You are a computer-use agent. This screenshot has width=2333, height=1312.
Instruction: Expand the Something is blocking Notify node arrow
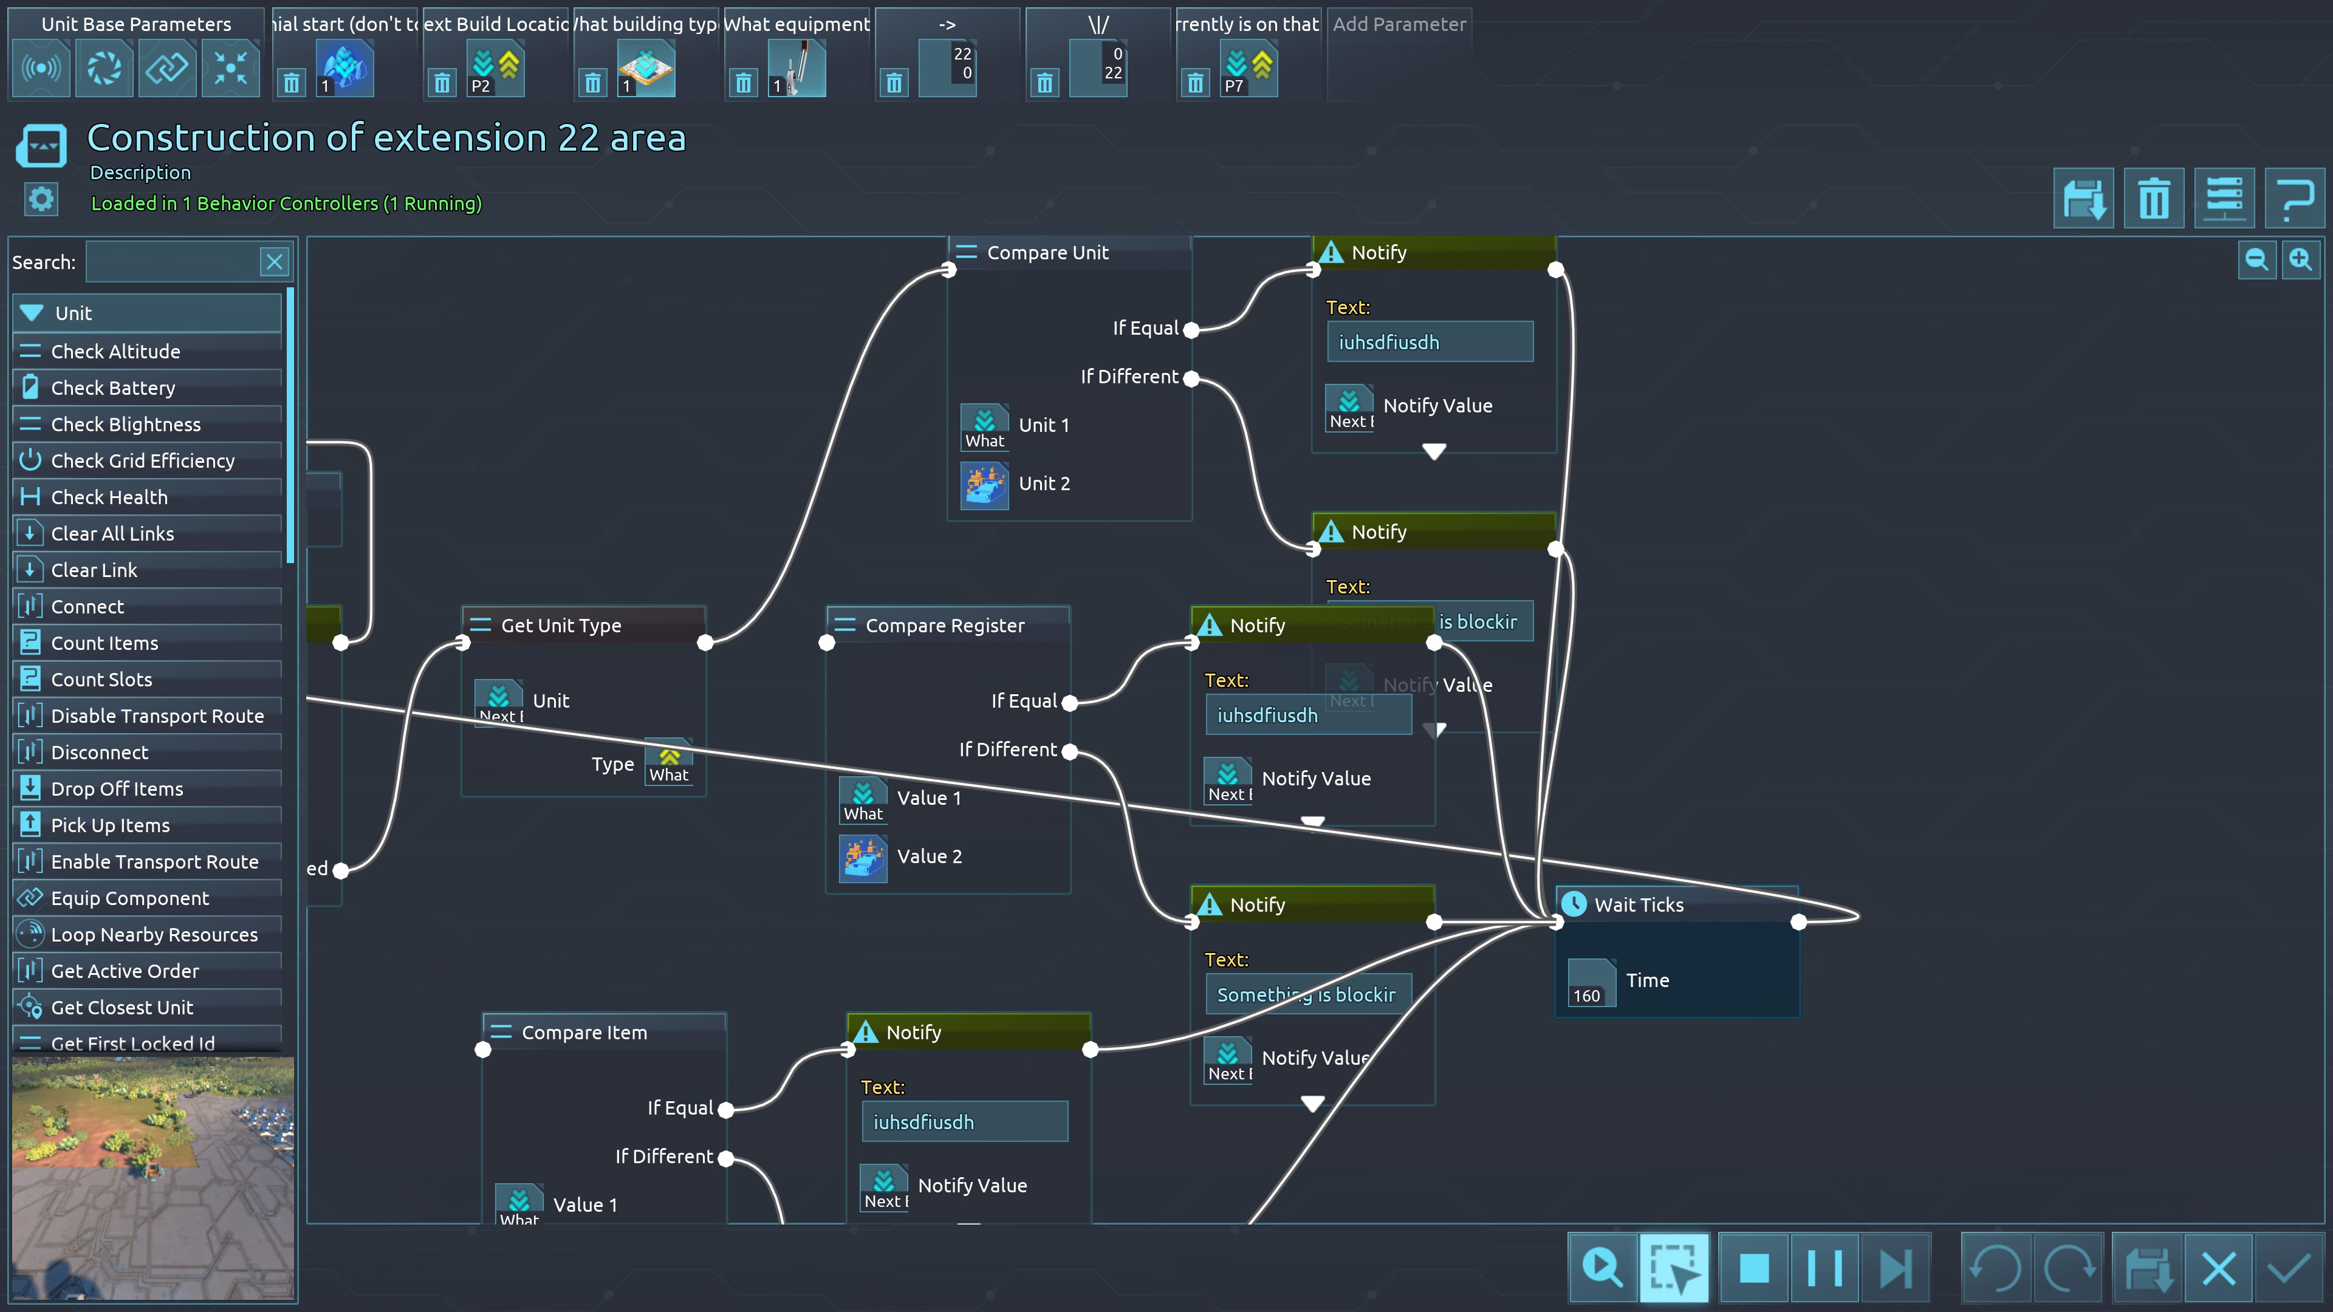click(1312, 1103)
